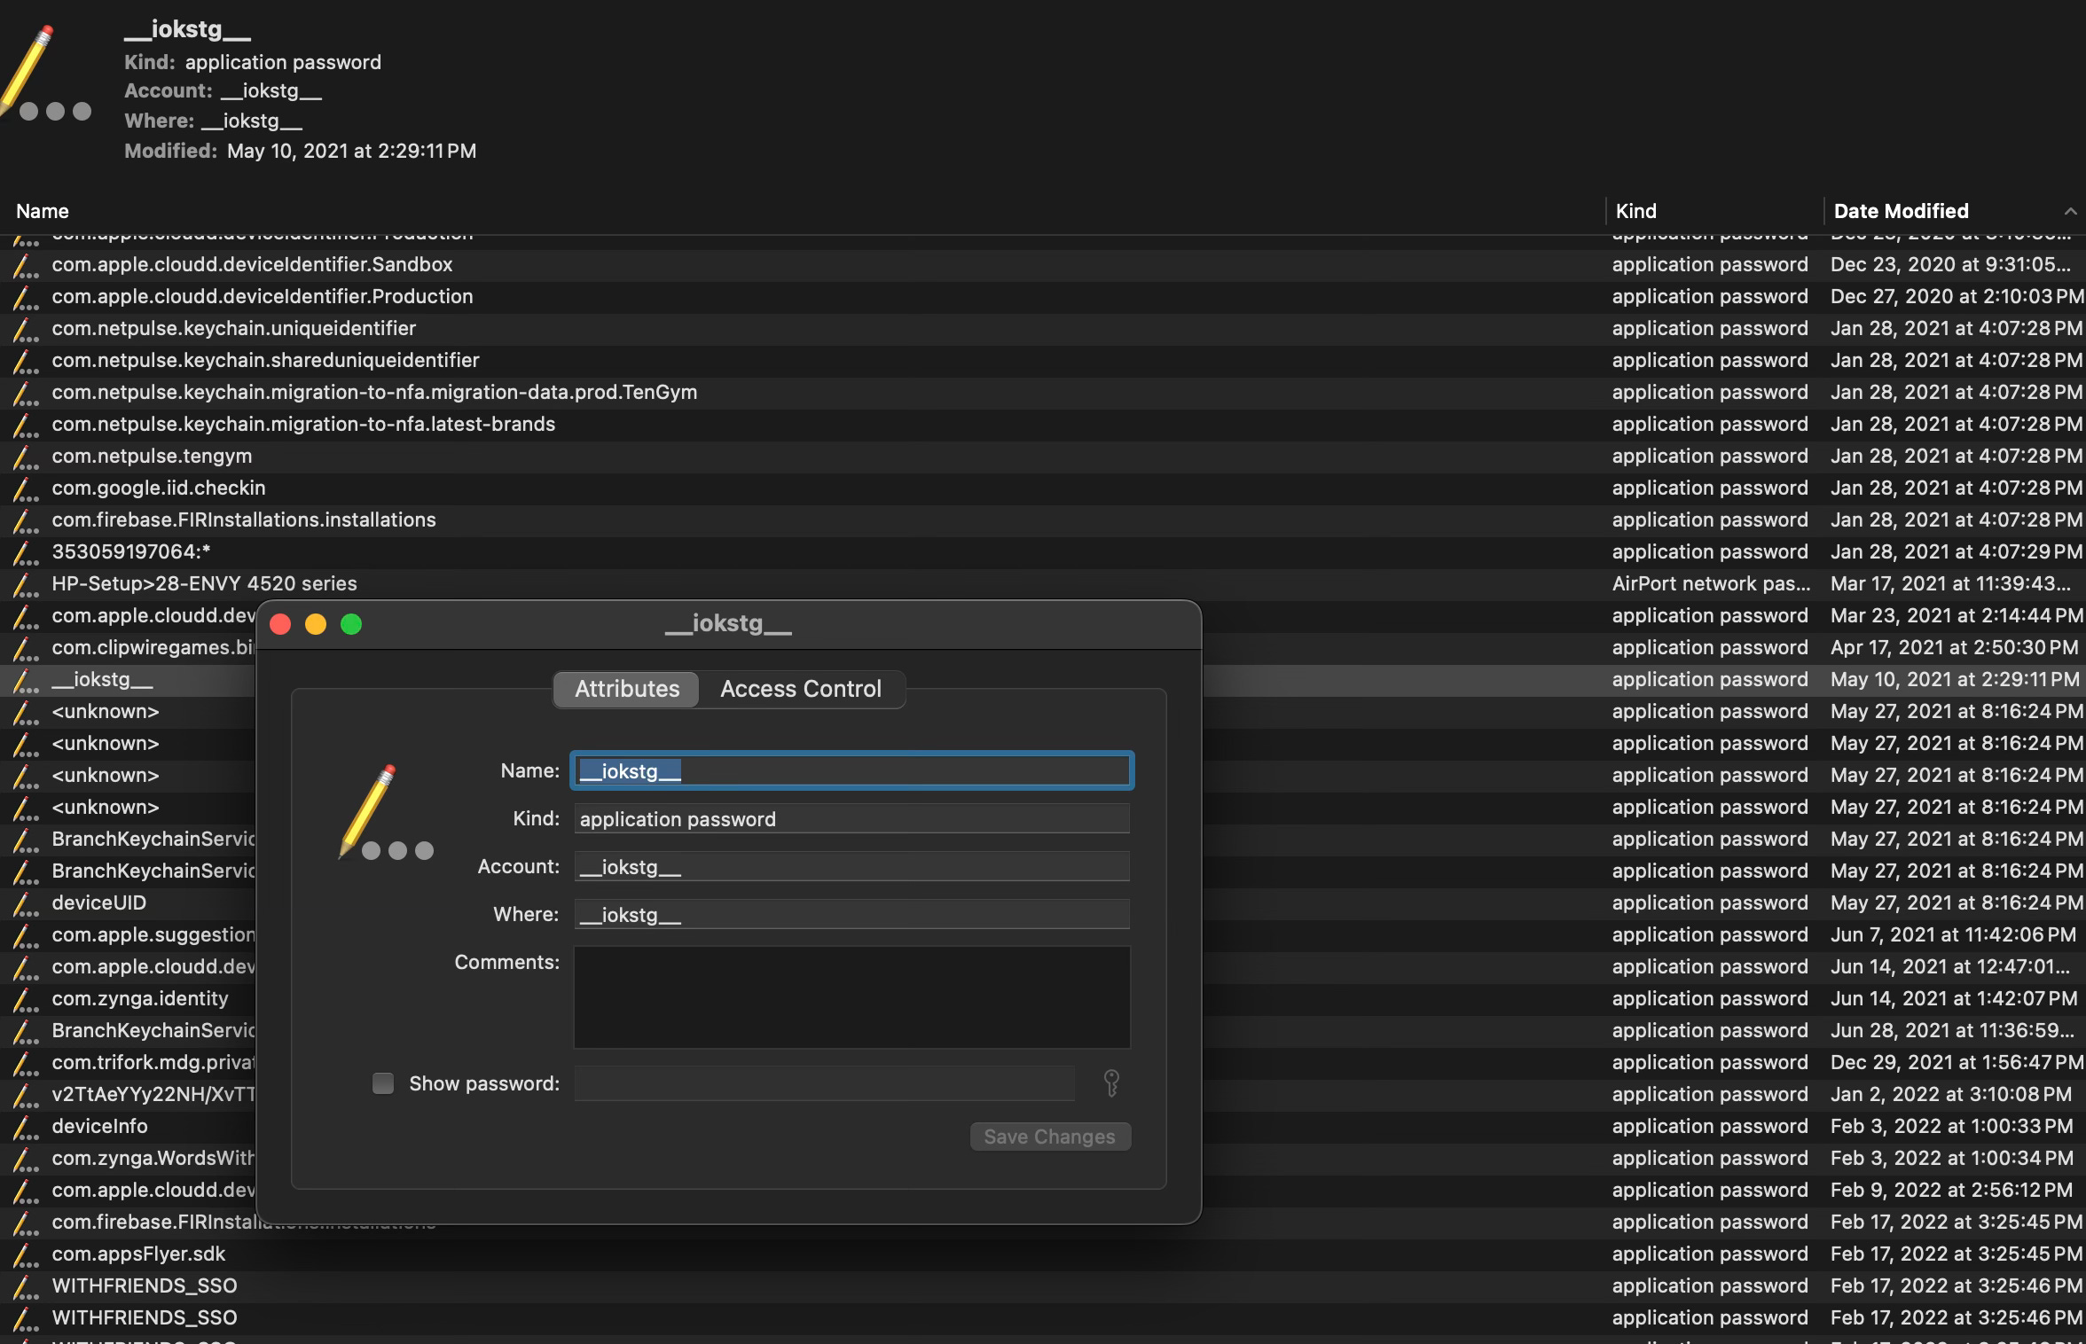
Task: Close the __iokstg__ dialog window
Action: tap(280, 624)
